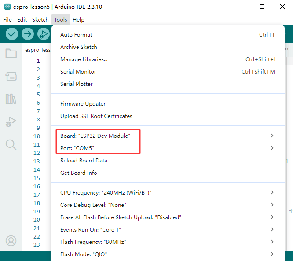Choose Auto Format from Tools menu
This screenshot has height=261, width=293.
168,35
